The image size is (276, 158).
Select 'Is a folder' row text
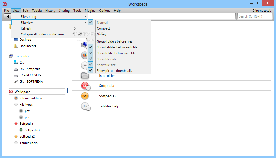point(107,76)
